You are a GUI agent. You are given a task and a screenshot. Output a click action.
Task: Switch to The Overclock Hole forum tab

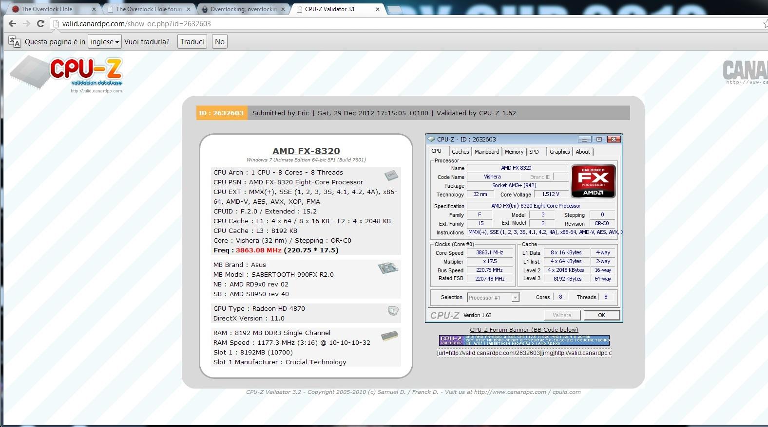coord(149,9)
